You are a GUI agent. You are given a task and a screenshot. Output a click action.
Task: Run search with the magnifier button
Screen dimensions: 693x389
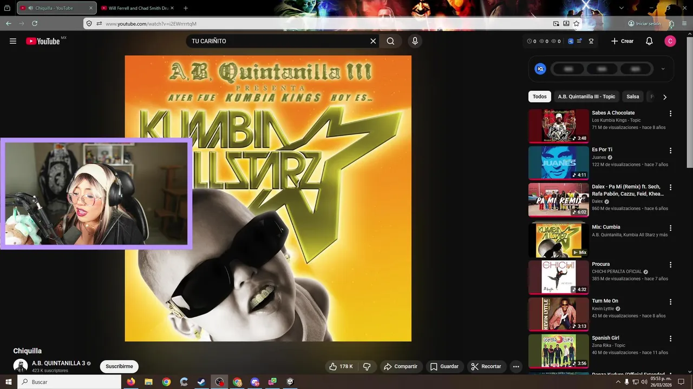(390, 41)
